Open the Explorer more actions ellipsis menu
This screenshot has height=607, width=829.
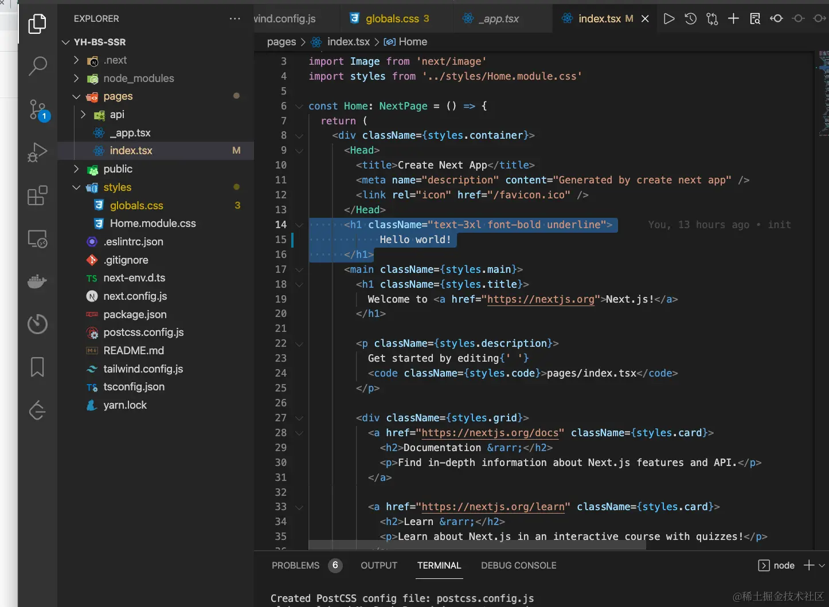[234, 19]
